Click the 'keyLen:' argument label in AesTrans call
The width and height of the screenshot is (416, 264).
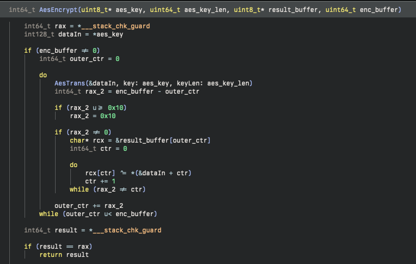(x=190, y=83)
